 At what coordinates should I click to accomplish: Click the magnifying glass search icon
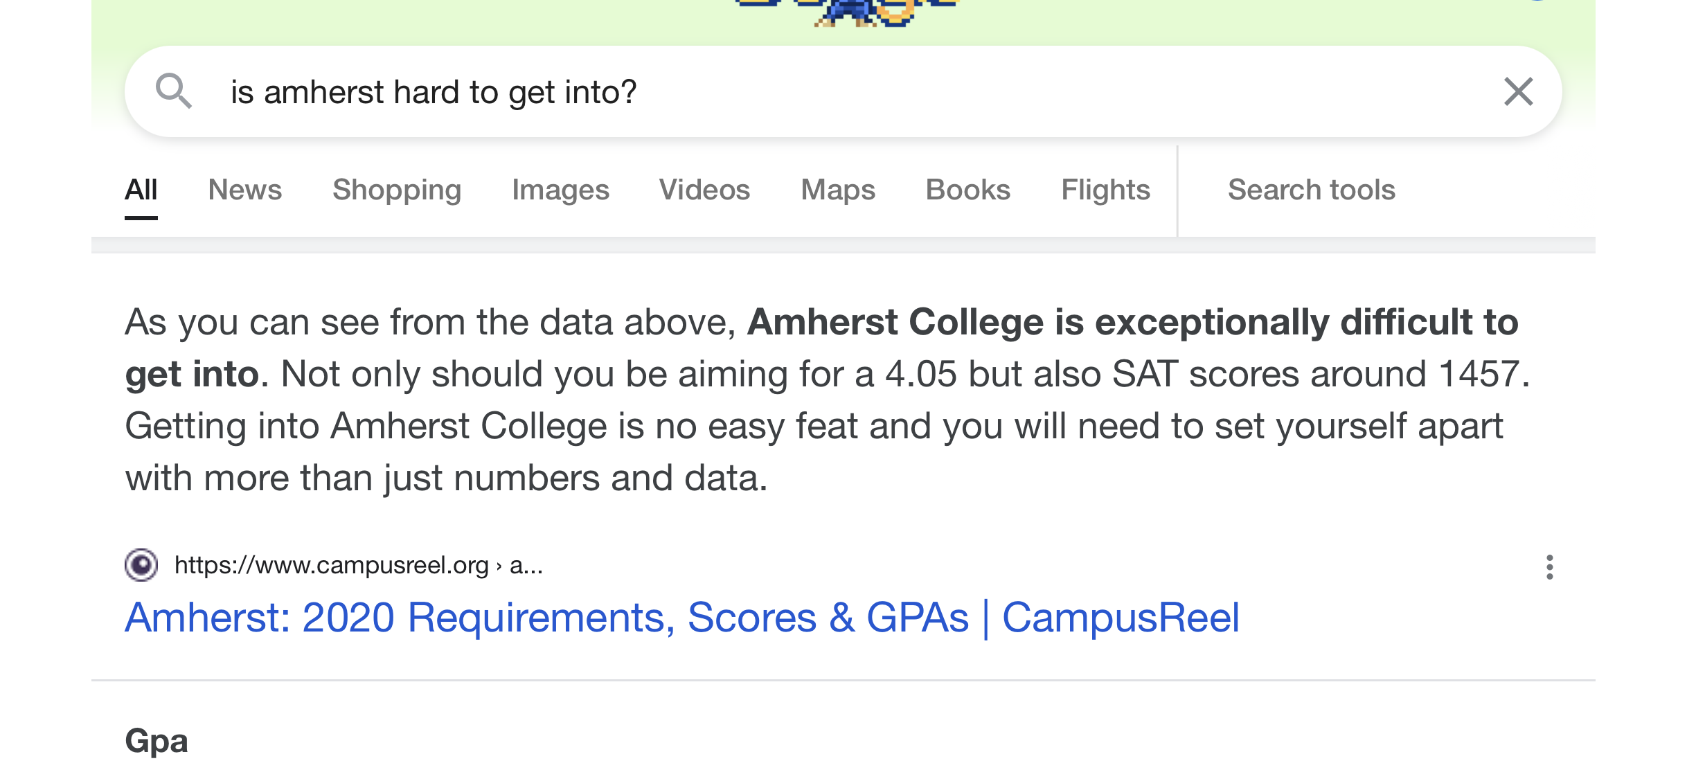click(173, 91)
